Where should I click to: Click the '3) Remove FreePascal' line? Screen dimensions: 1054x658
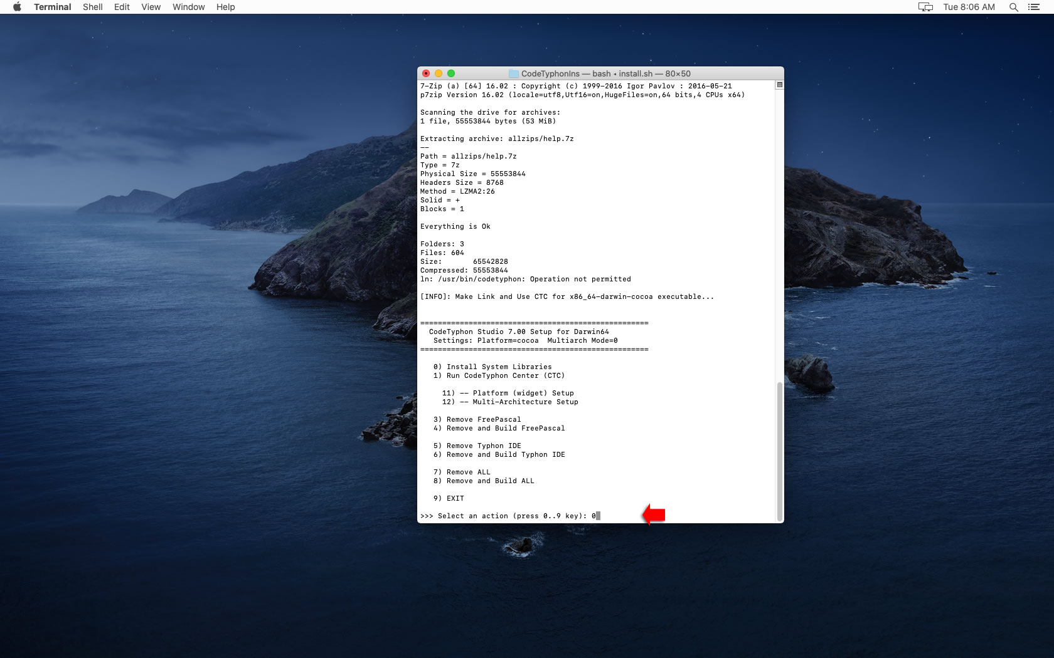(x=477, y=419)
